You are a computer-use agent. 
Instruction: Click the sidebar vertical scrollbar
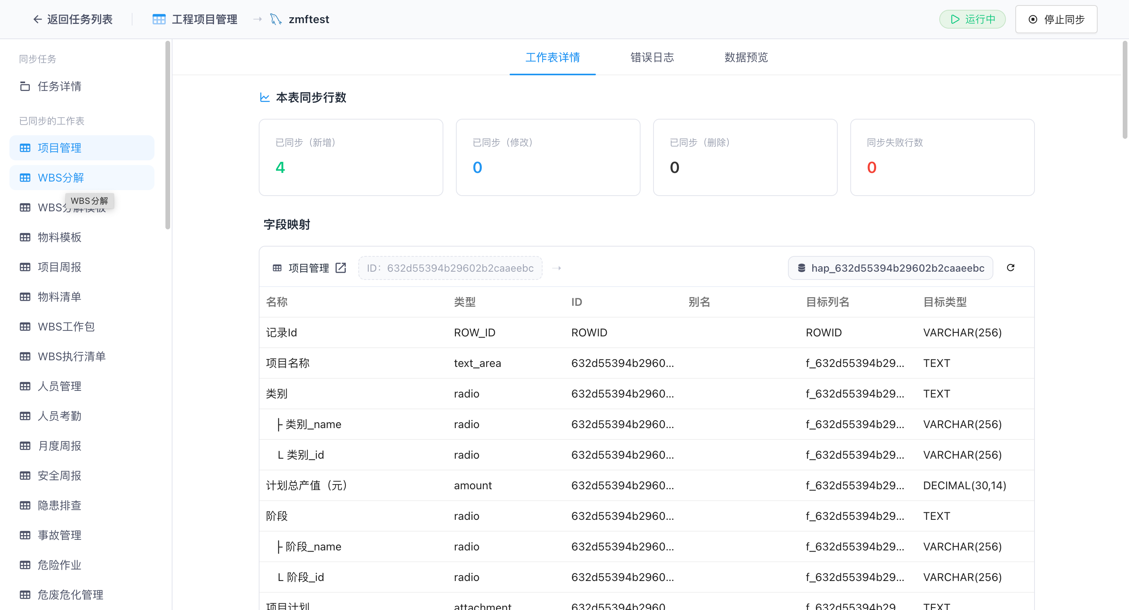click(167, 135)
